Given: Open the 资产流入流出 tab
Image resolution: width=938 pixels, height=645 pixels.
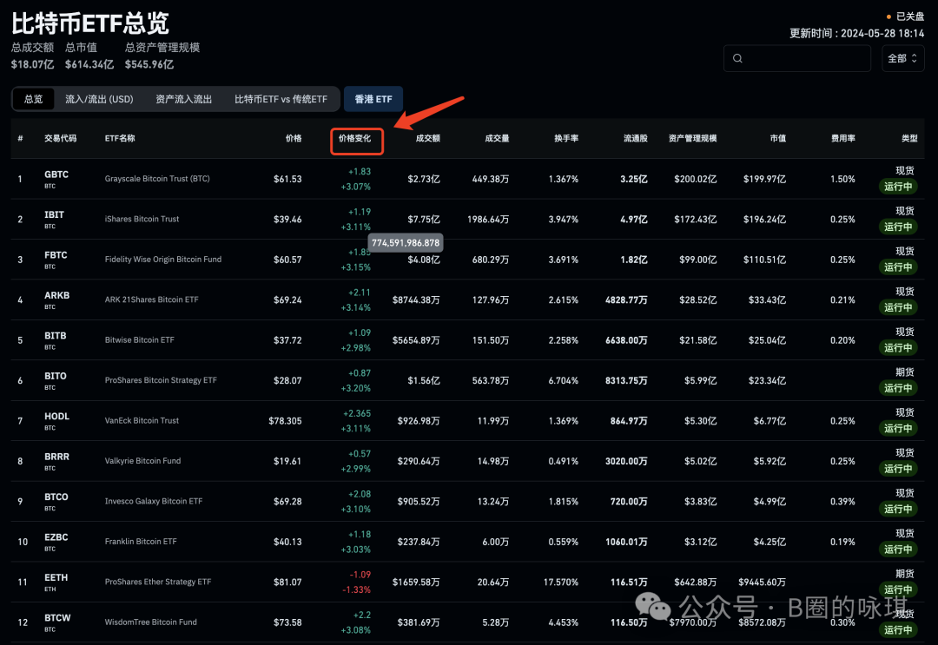Looking at the screenshot, I should pos(183,99).
